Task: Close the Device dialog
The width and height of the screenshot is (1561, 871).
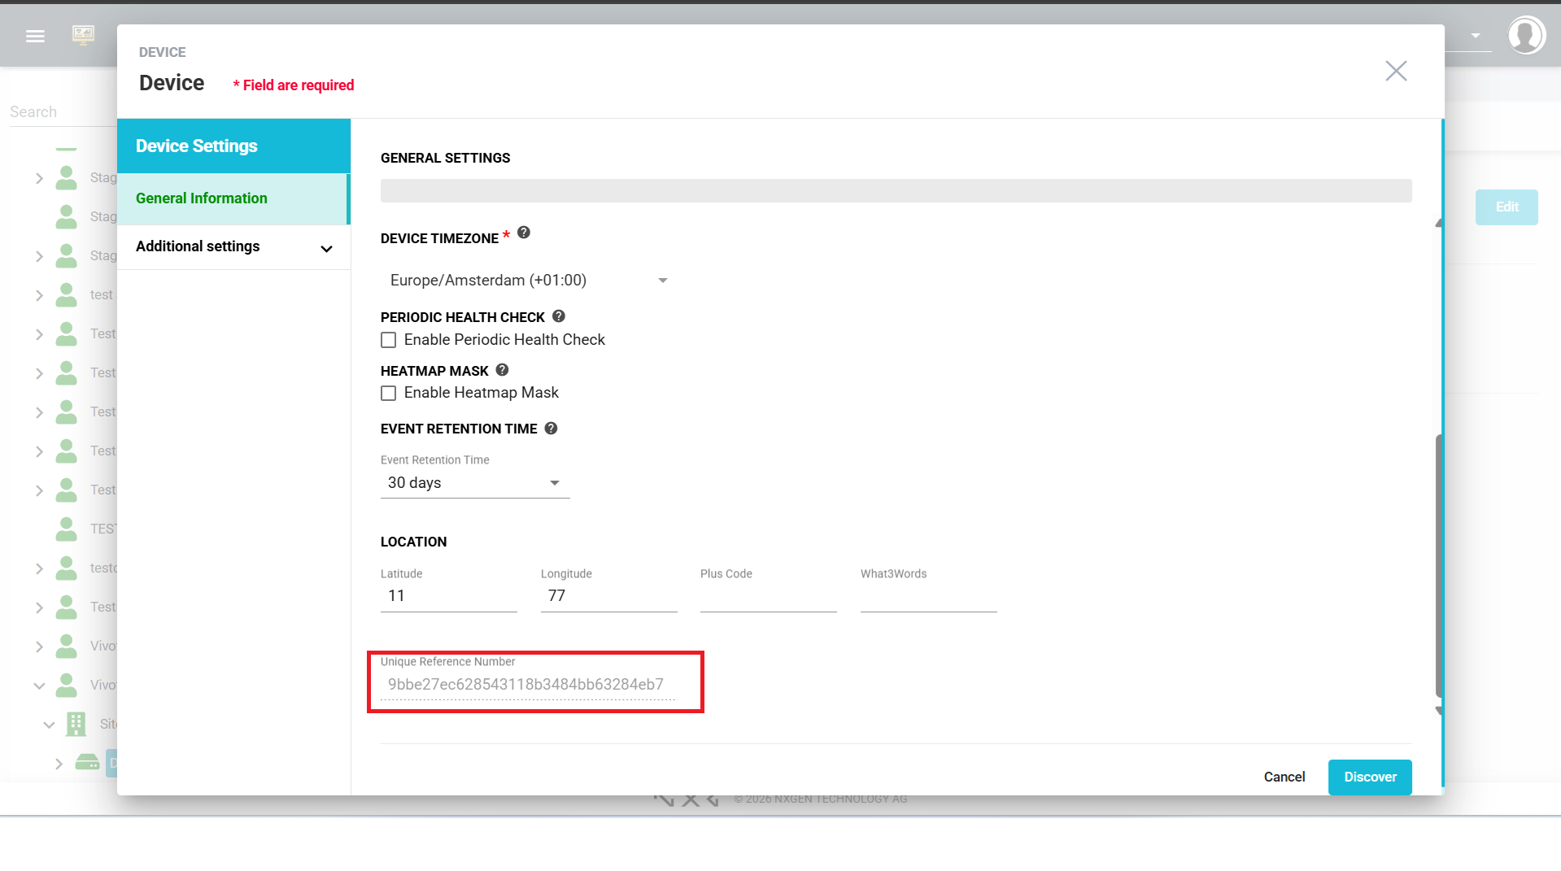Action: pyautogui.click(x=1396, y=72)
